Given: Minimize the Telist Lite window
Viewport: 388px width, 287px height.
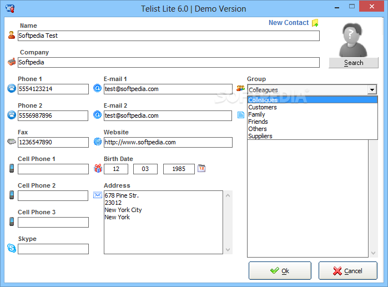Looking at the screenshot, I should [x=337, y=7].
